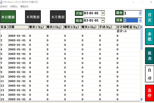Open the 闪存(L) menu
Screen dimensions: 154x103
(x=14, y=6)
